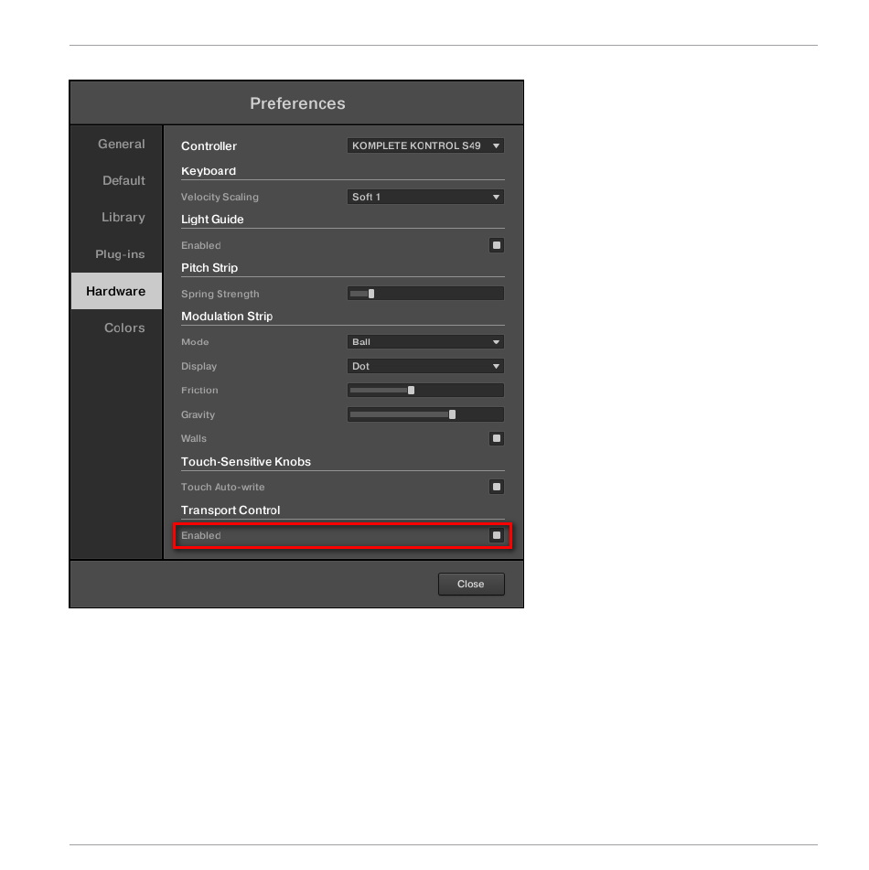Click the Touch-Sensitive Knobs heading
The height and width of the screenshot is (870, 869).
click(x=246, y=462)
